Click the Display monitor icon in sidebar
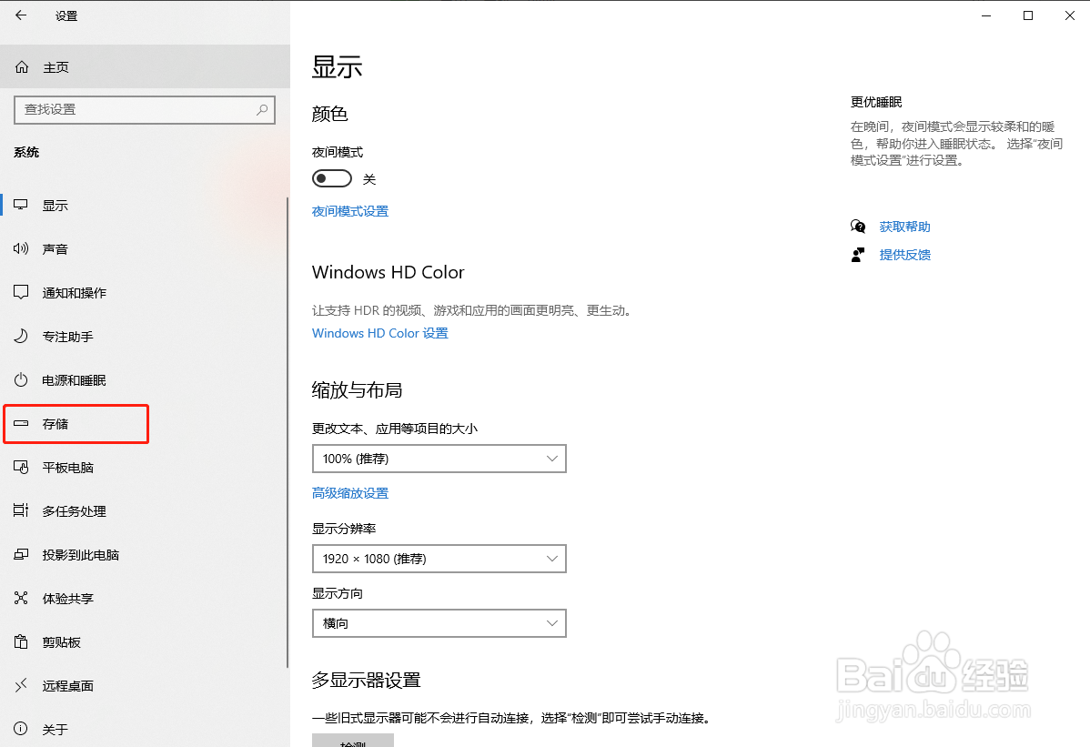 (22, 206)
